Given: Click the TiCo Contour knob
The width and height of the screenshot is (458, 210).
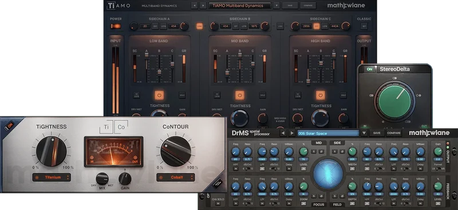Looking at the screenshot, I should (176, 151).
